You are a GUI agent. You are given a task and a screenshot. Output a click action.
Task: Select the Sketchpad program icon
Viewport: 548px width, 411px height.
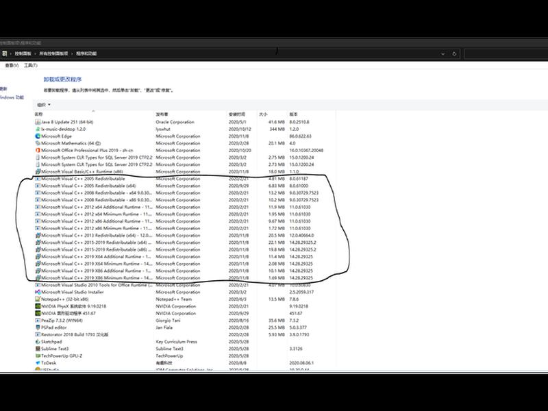click(38, 342)
